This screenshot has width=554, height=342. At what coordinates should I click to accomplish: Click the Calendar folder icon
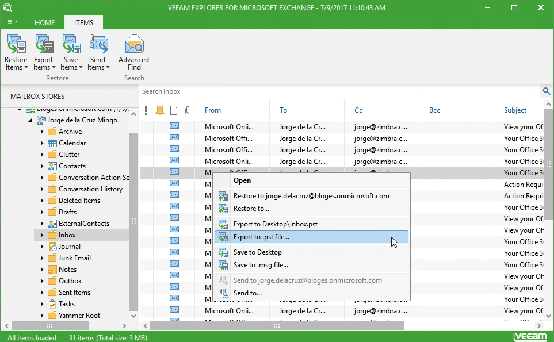[52, 143]
